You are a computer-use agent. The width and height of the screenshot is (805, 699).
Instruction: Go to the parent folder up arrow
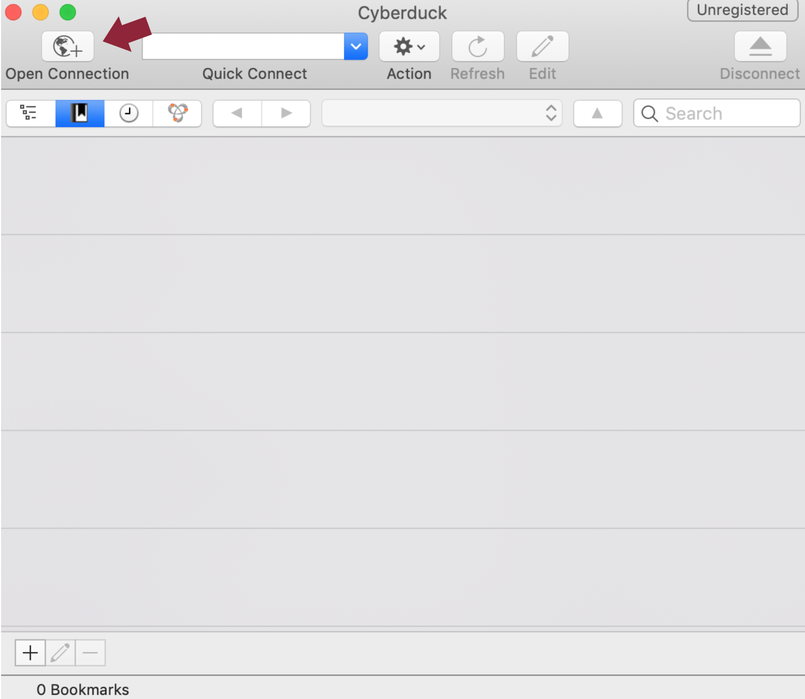(597, 113)
